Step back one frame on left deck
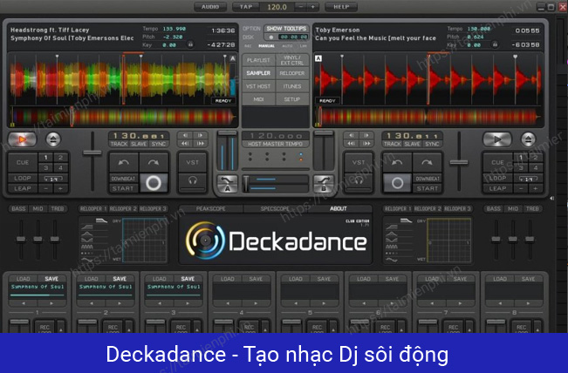Viewport: 568px width, 373px height. click(x=185, y=135)
